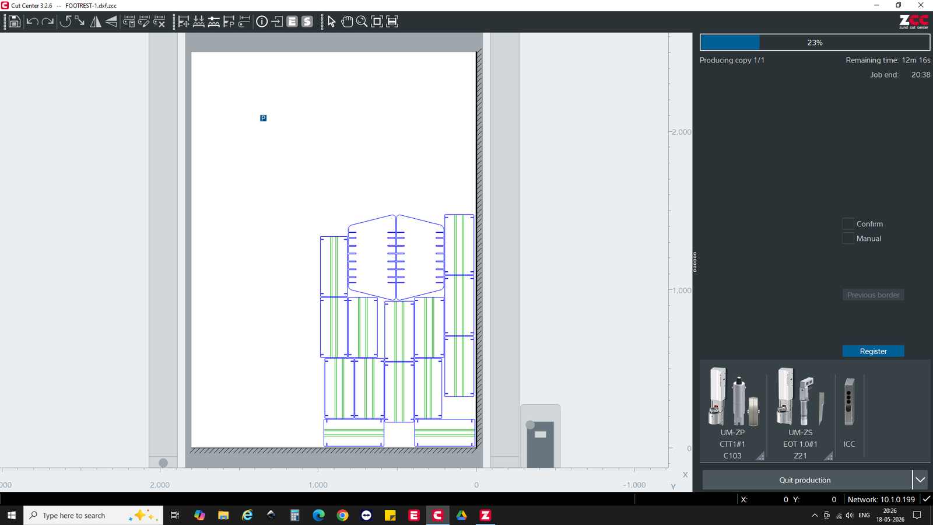Click the Save icon in the toolbar

[14, 22]
